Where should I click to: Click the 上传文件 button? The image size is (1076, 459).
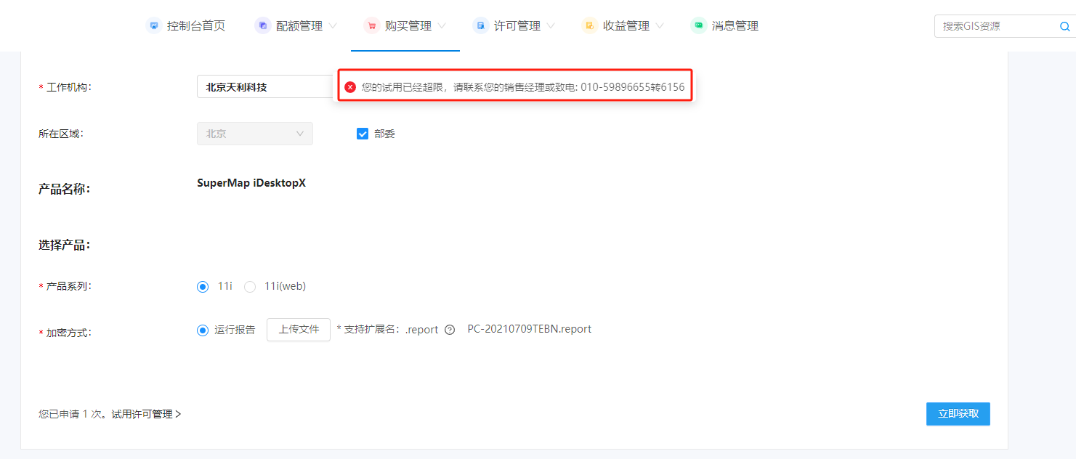coord(299,330)
